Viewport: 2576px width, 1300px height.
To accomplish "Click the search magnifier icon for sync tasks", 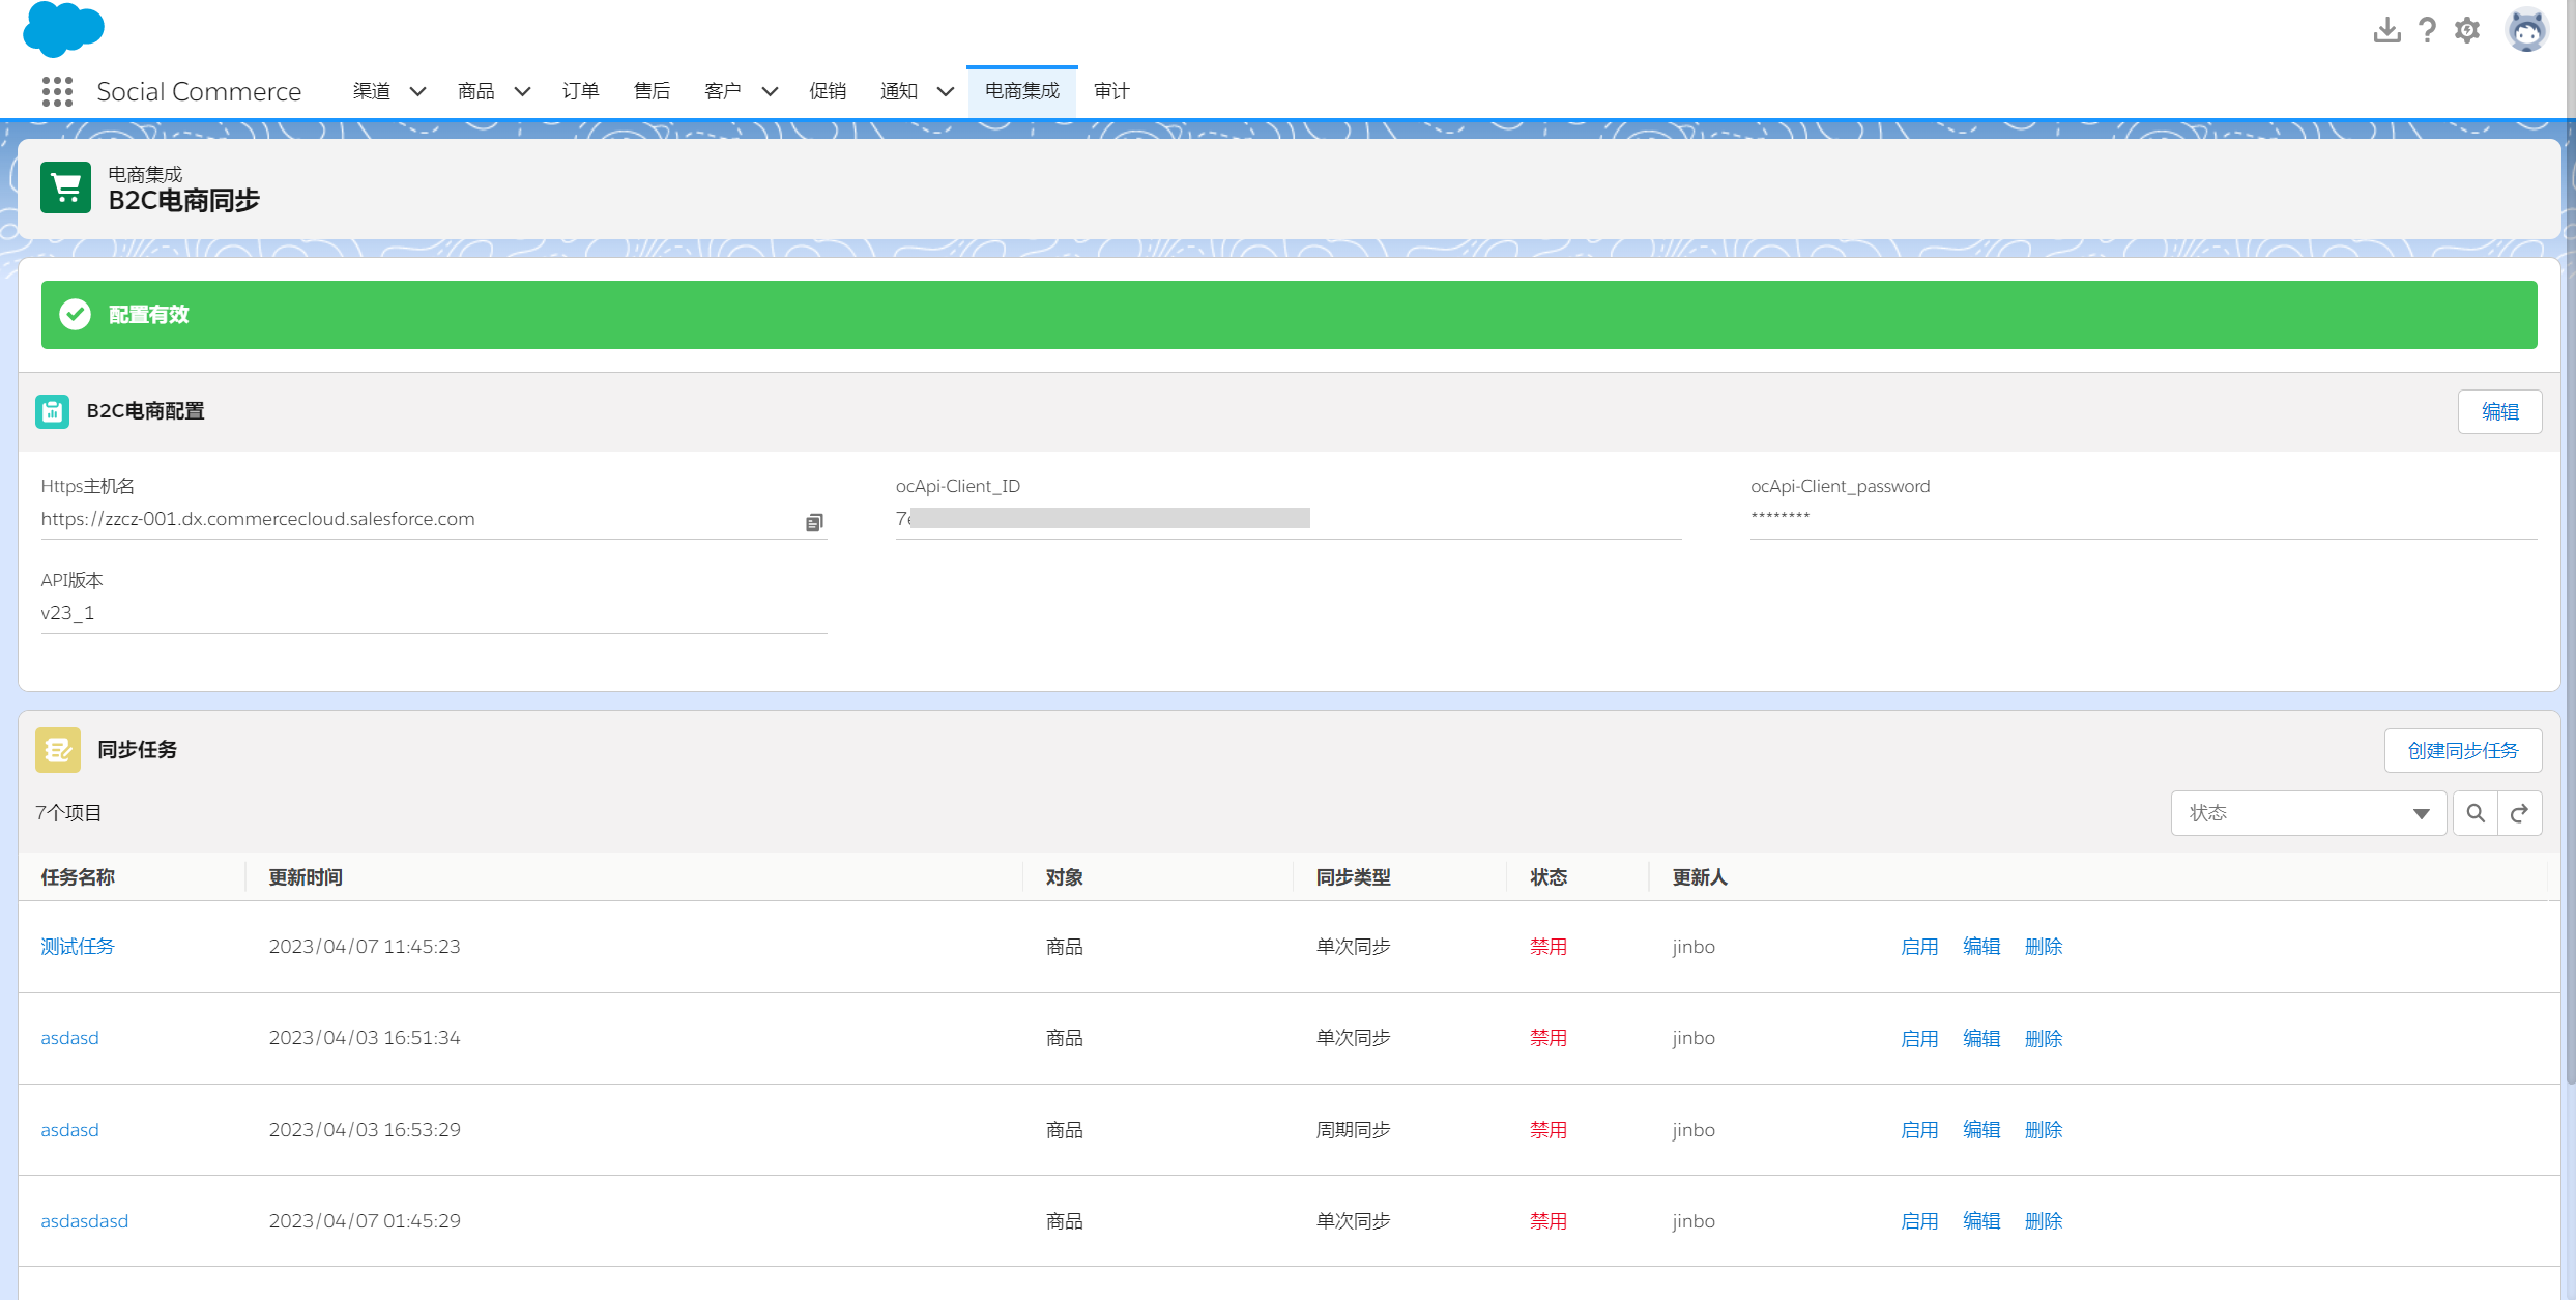I will 2475,813.
